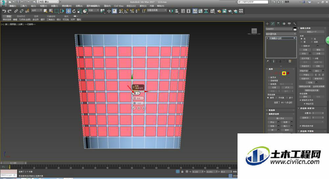Open the Curve Editor icon
Viewport: 329px width, 179px height.
201,11
